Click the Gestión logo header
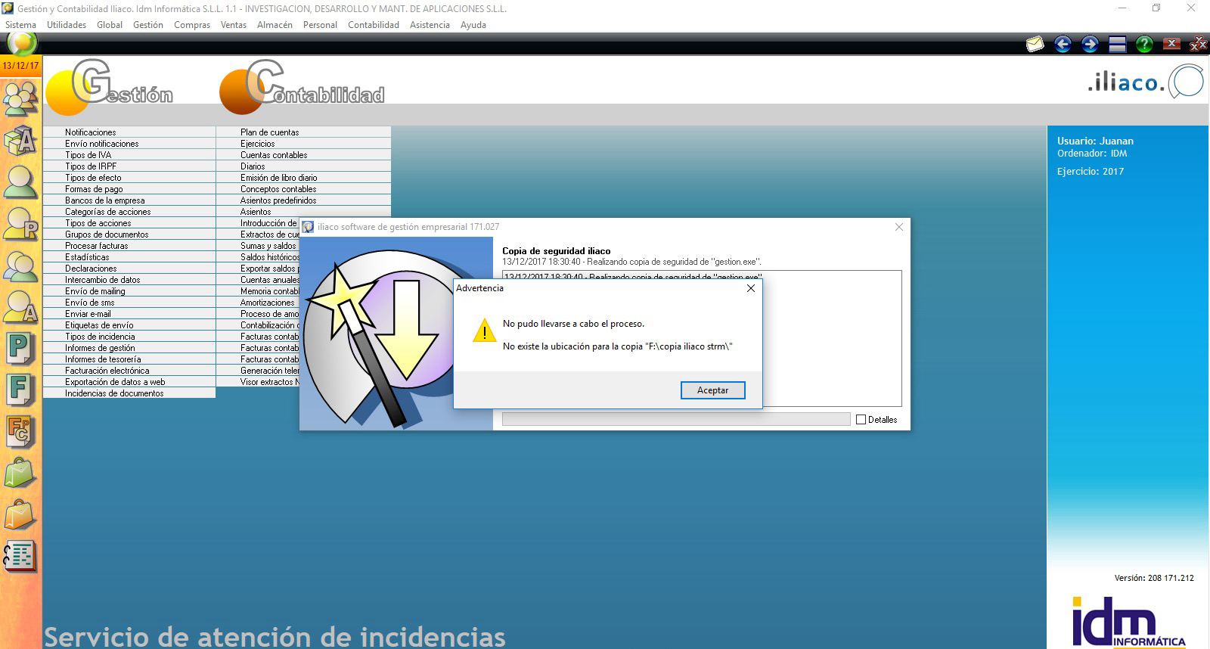 click(110, 86)
